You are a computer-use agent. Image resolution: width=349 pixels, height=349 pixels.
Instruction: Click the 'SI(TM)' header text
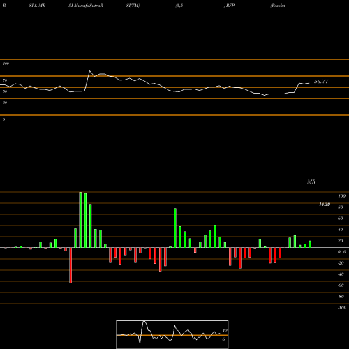click(133, 6)
